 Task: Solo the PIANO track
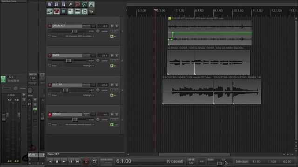(x=117, y=115)
